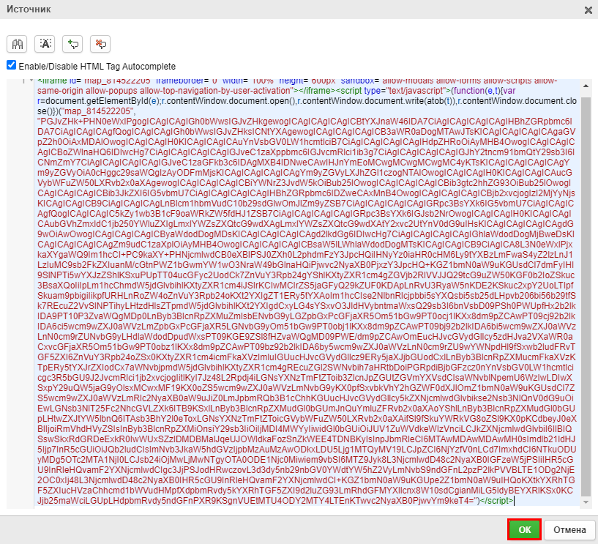Click the "map_814522205" string argument
Screen dimensions: 598x544
pyautogui.click(x=84, y=111)
